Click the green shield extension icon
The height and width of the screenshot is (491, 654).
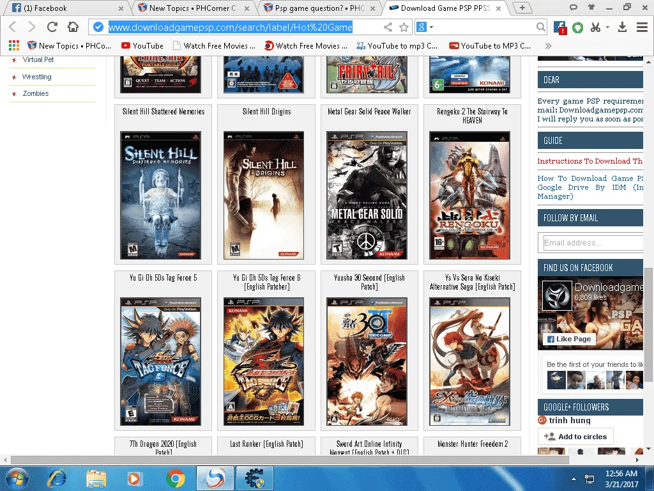pos(577,27)
